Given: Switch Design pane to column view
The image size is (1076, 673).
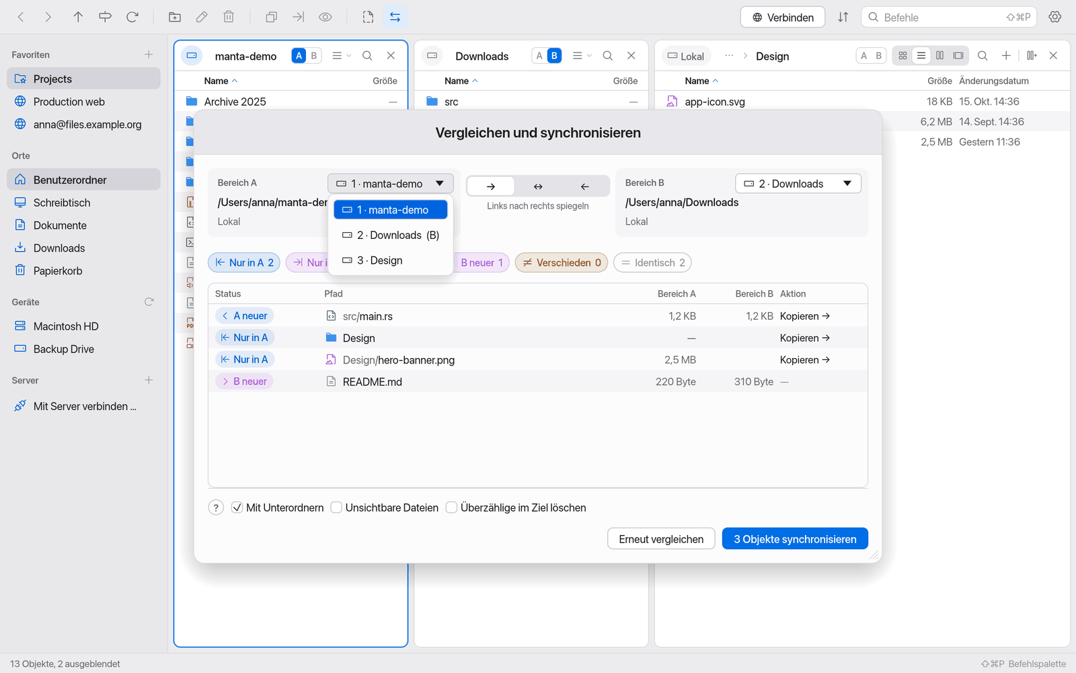Looking at the screenshot, I should [x=940, y=56].
